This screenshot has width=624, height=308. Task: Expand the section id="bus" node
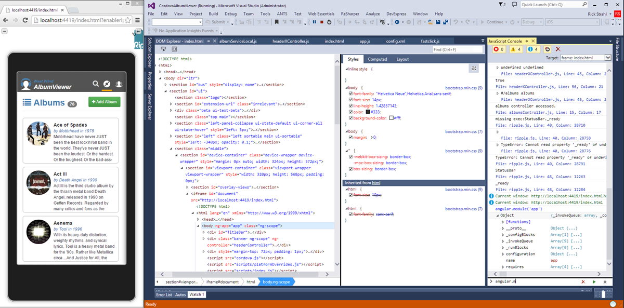(165, 84)
